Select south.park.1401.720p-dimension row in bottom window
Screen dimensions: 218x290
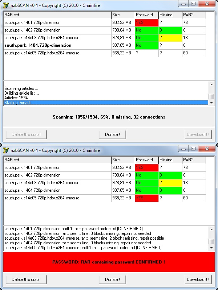(105, 167)
